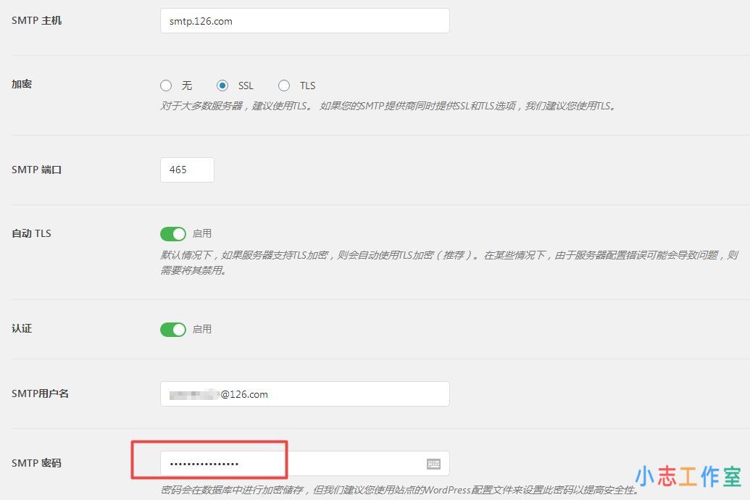Click the SMTP 端口 label
The width and height of the screenshot is (750, 500).
[36, 170]
